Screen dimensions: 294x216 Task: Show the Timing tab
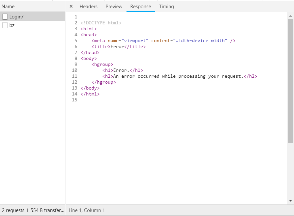click(166, 7)
